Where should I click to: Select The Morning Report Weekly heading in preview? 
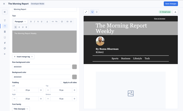[x=121, y=28]
